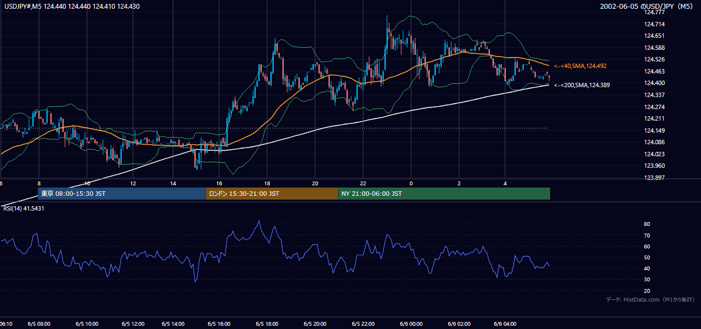Click the 6/5 20:00 time label
The height and width of the screenshot is (329, 701).
(x=315, y=324)
